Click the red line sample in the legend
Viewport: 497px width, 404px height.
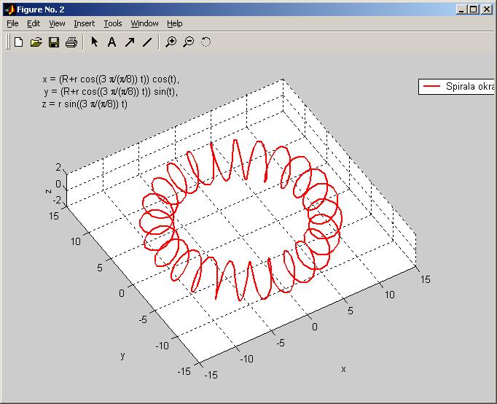[431, 86]
